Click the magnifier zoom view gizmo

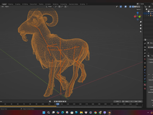pos(141,22)
